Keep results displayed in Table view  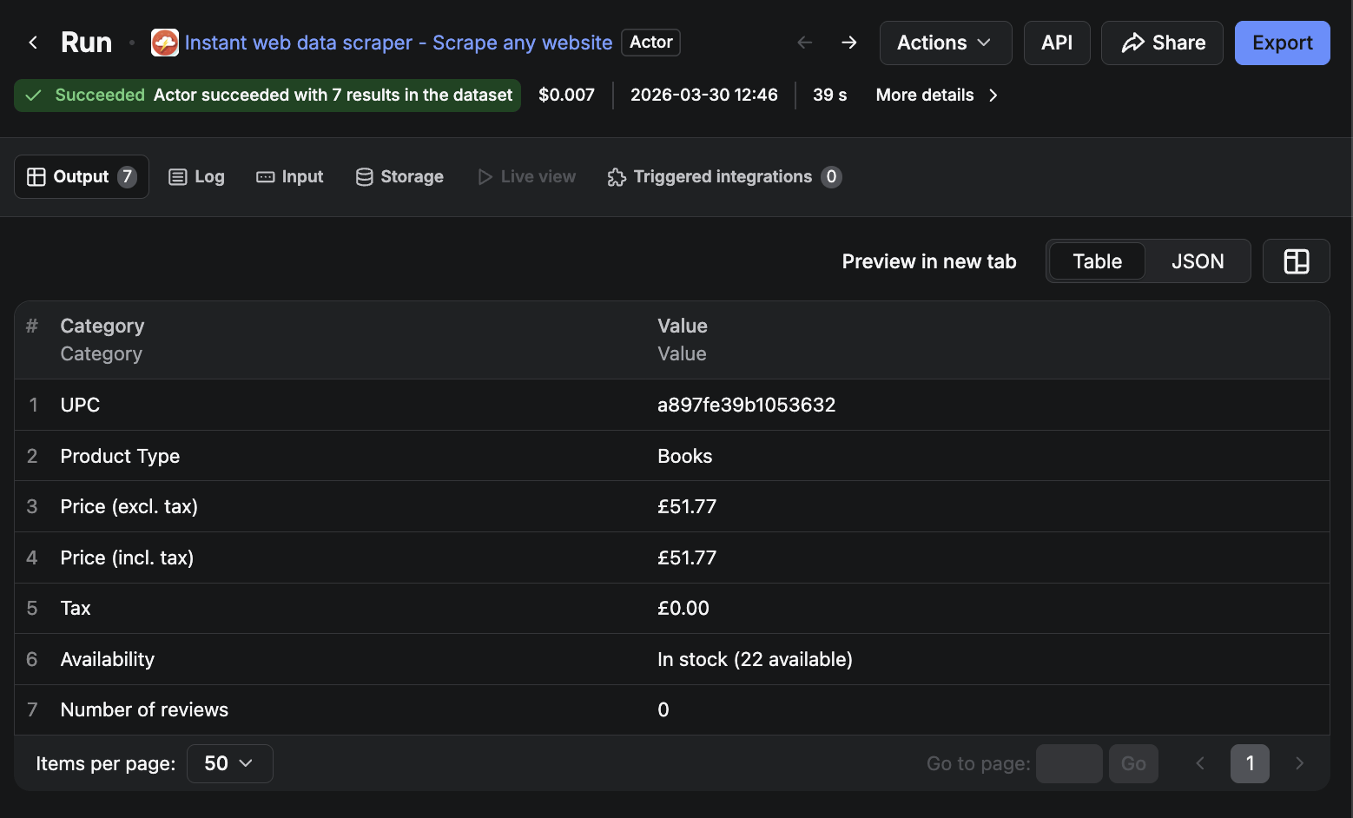[1096, 261]
